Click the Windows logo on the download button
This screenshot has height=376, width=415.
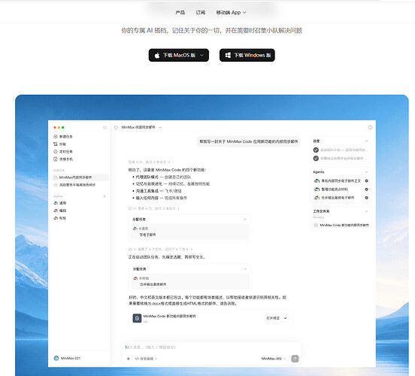228,55
